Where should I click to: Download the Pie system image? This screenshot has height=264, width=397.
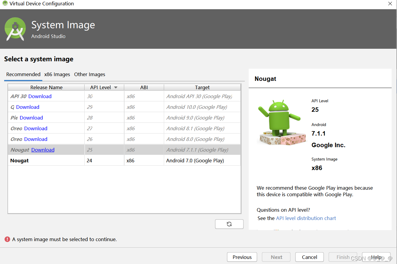click(31, 118)
